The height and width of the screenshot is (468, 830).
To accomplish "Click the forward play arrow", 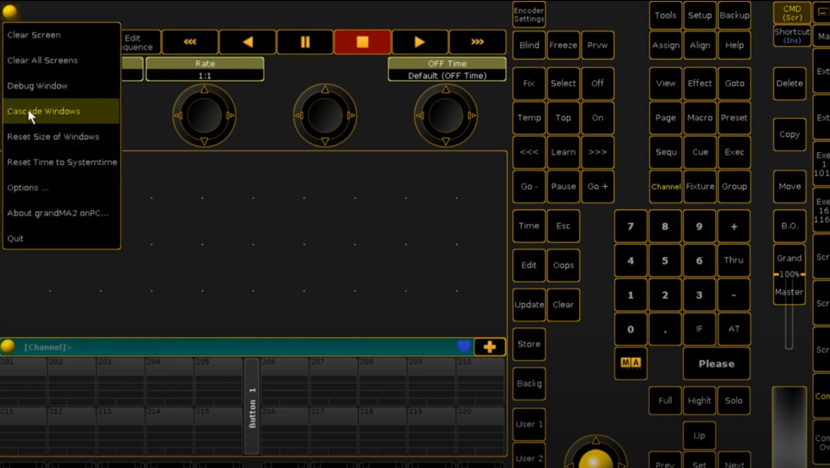I will point(419,42).
